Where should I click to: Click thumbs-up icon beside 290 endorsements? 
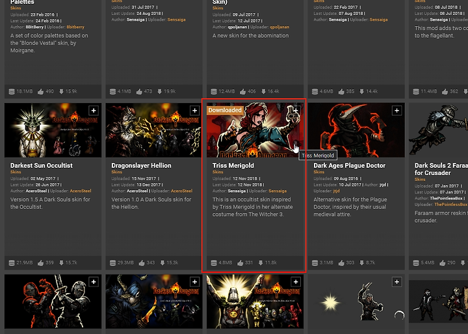point(443,263)
